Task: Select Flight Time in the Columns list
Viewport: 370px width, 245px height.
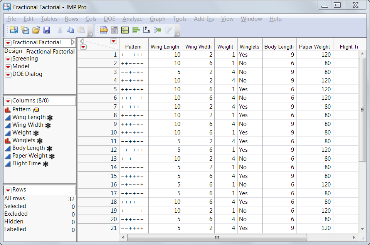Action: coord(27,163)
